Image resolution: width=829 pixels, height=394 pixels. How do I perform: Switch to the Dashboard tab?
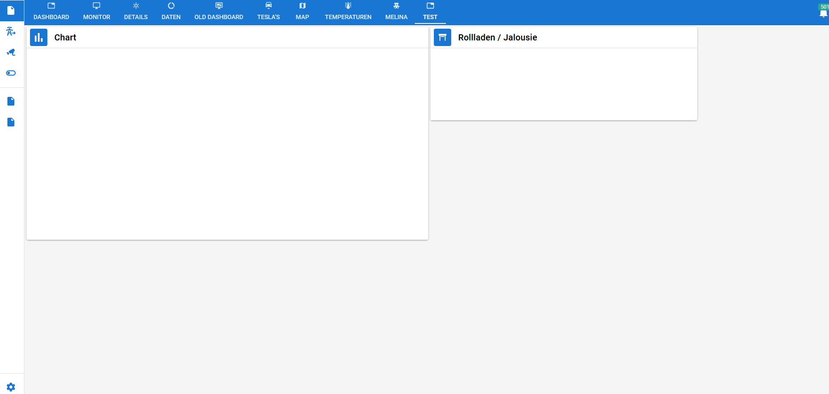click(x=51, y=12)
